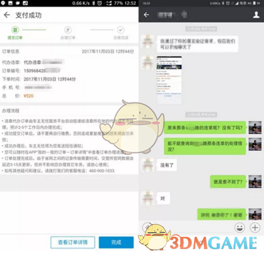Image resolution: width=264 pixels, height=255 pixels.
Task: Tap the 办理流程 section heading
Action: pyautogui.click(x=10, y=110)
